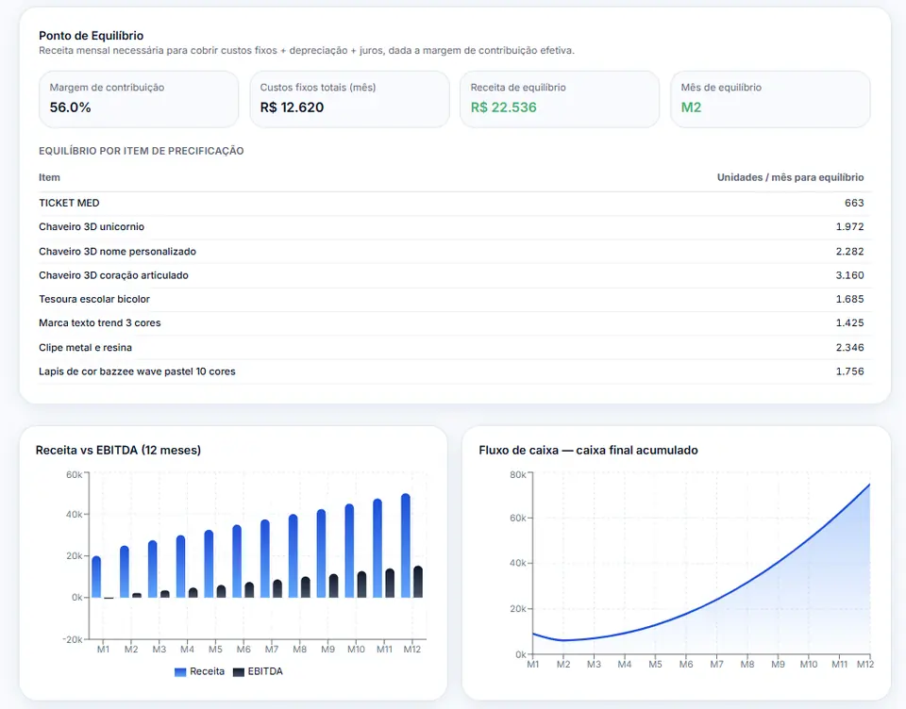Select the TICKET MED row name
Image resolution: width=906 pixels, height=709 pixels.
(x=69, y=203)
